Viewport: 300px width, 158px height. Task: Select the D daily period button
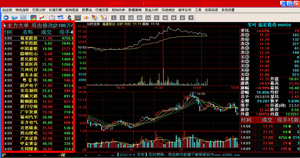click(x=157, y=18)
